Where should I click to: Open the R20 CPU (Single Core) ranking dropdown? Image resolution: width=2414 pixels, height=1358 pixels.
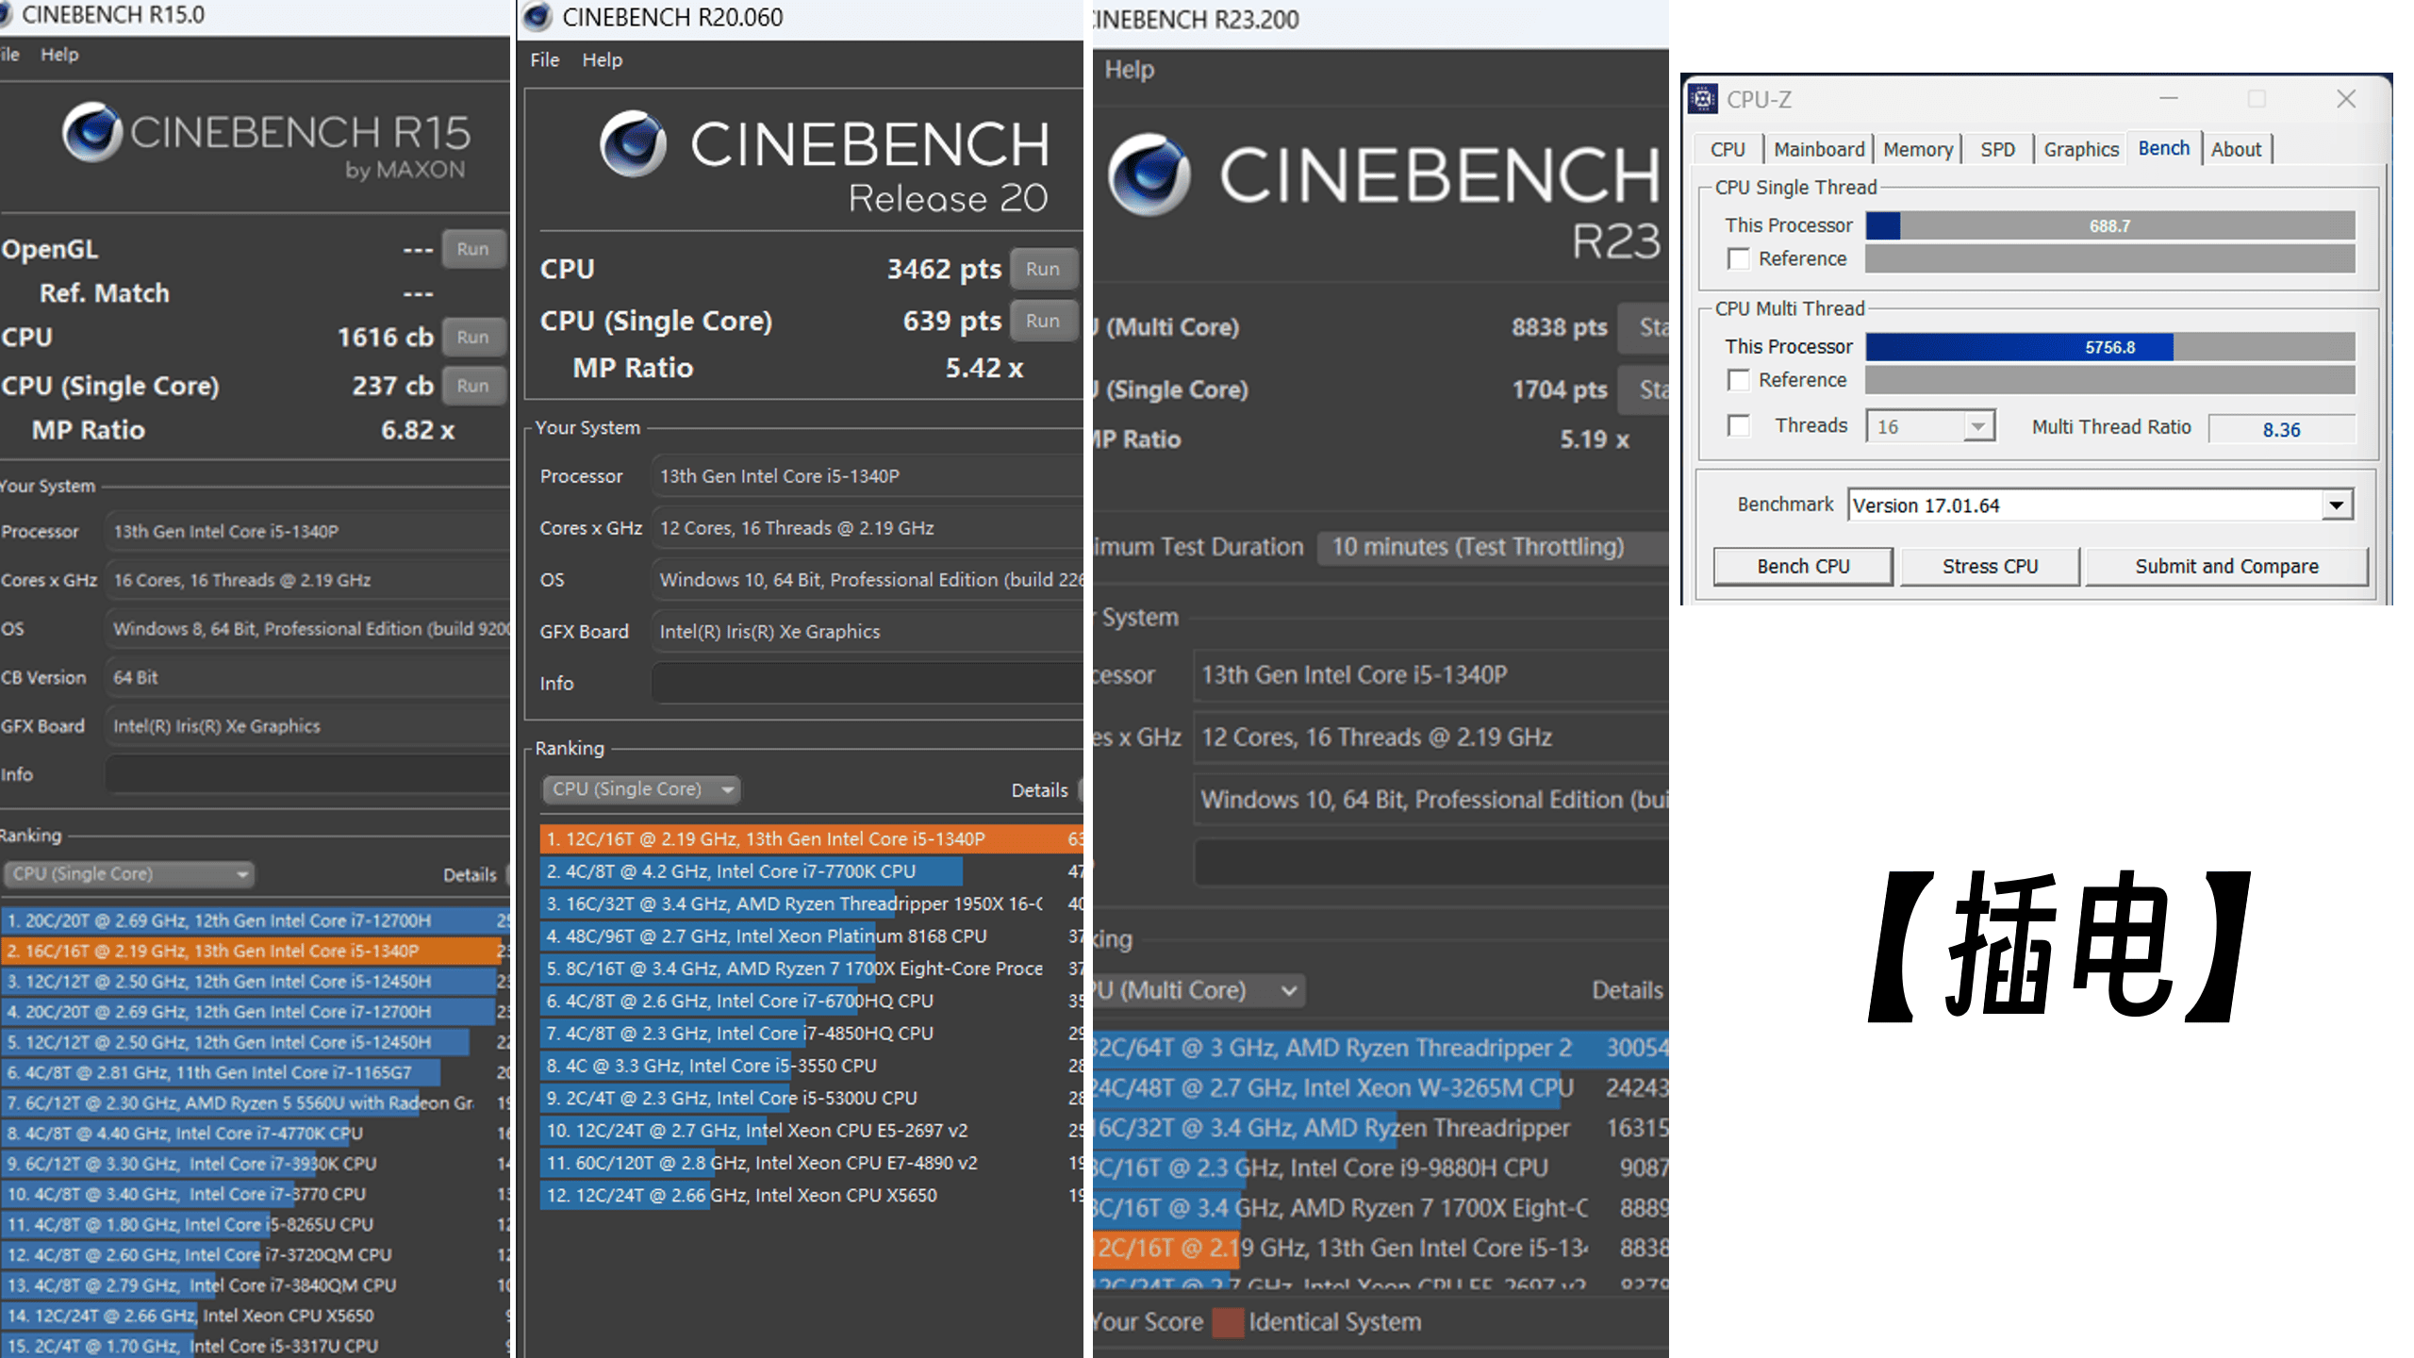(641, 789)
